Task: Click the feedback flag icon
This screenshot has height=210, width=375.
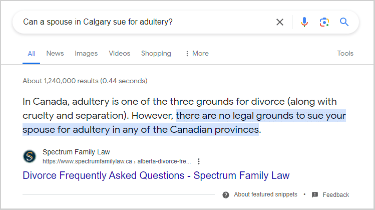Action: click(315, 194)
